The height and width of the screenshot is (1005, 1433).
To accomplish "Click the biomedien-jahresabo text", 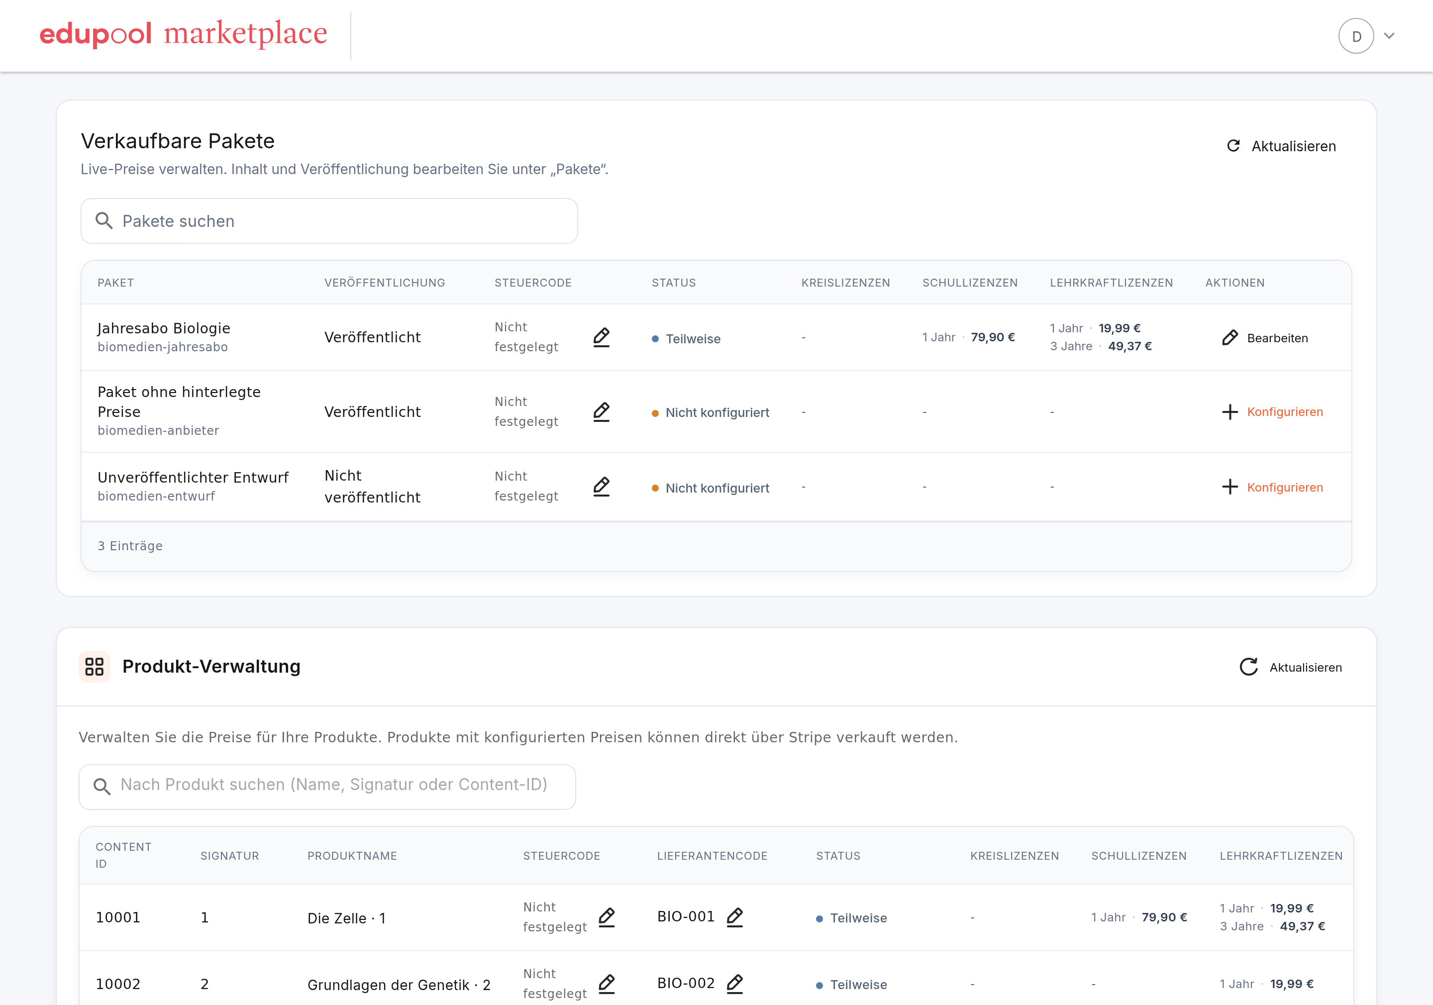I will (162, 347).
